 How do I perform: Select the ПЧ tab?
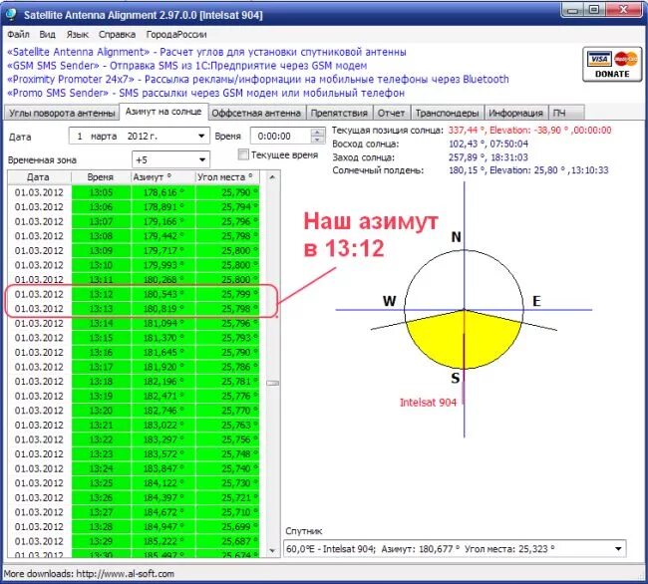tap(565, 113)
